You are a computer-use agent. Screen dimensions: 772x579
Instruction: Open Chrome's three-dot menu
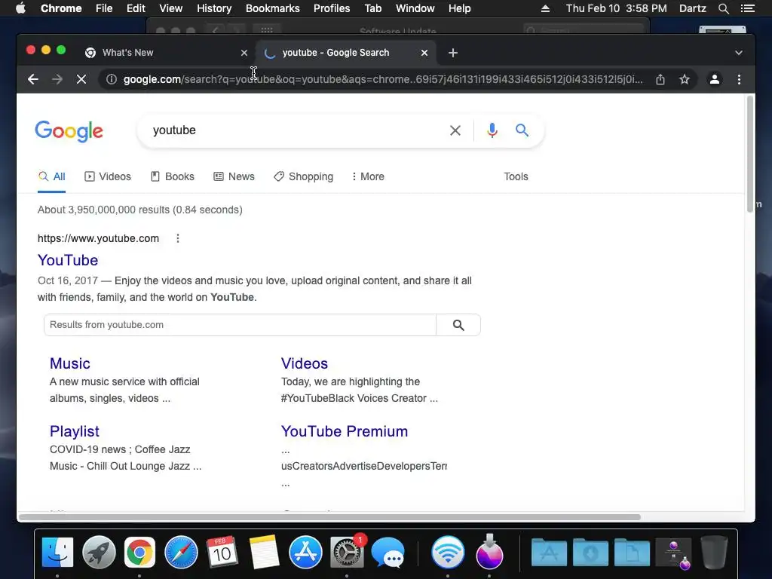[x=739, y=79]
